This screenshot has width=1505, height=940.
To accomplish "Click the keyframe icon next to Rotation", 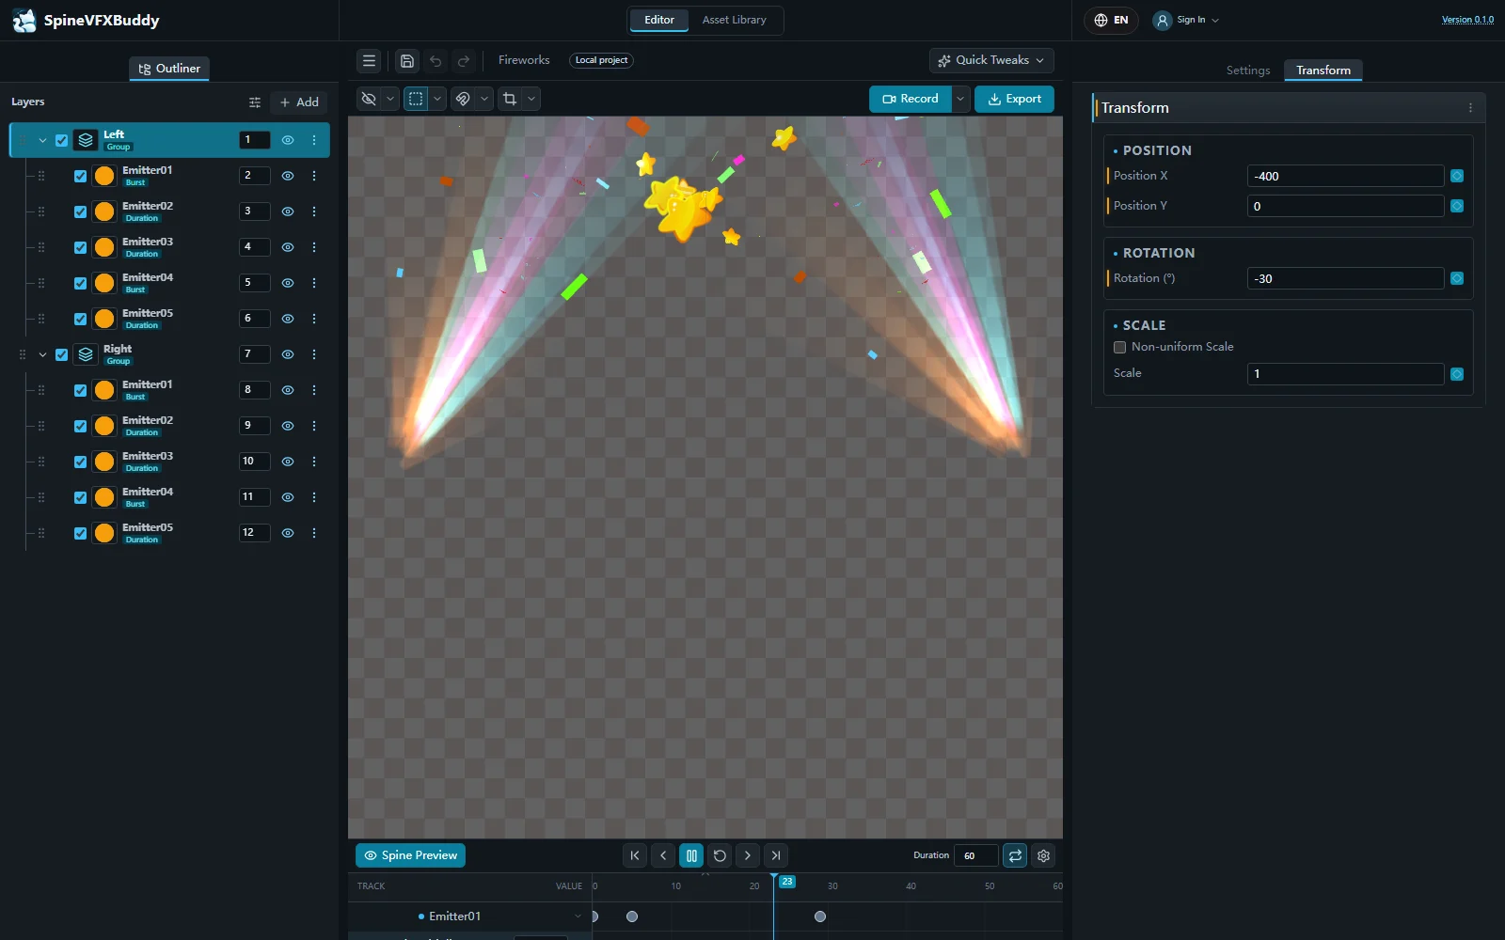I will click(x=1457, y=278).
